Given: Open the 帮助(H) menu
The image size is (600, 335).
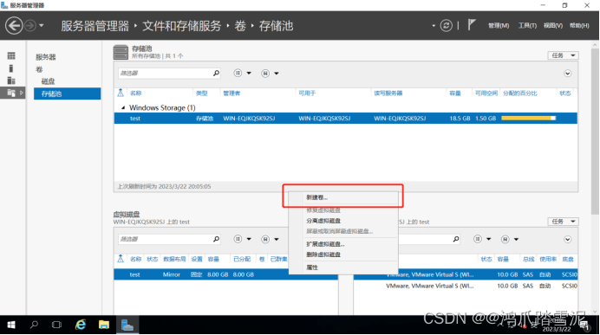Looking at the screenshot, I should 579,26.
